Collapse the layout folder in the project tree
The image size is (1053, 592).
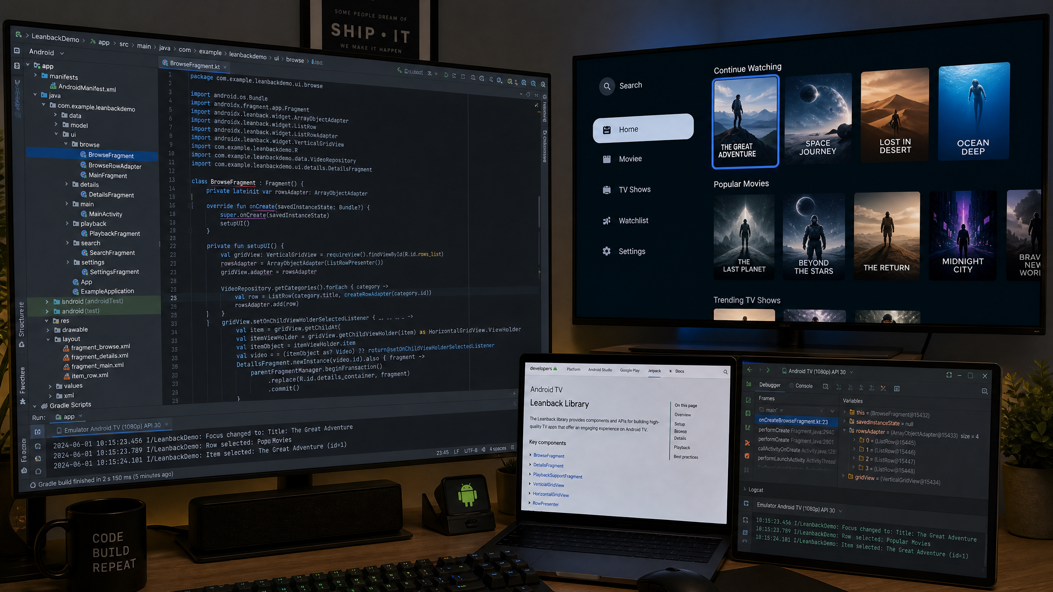(48, 339)
